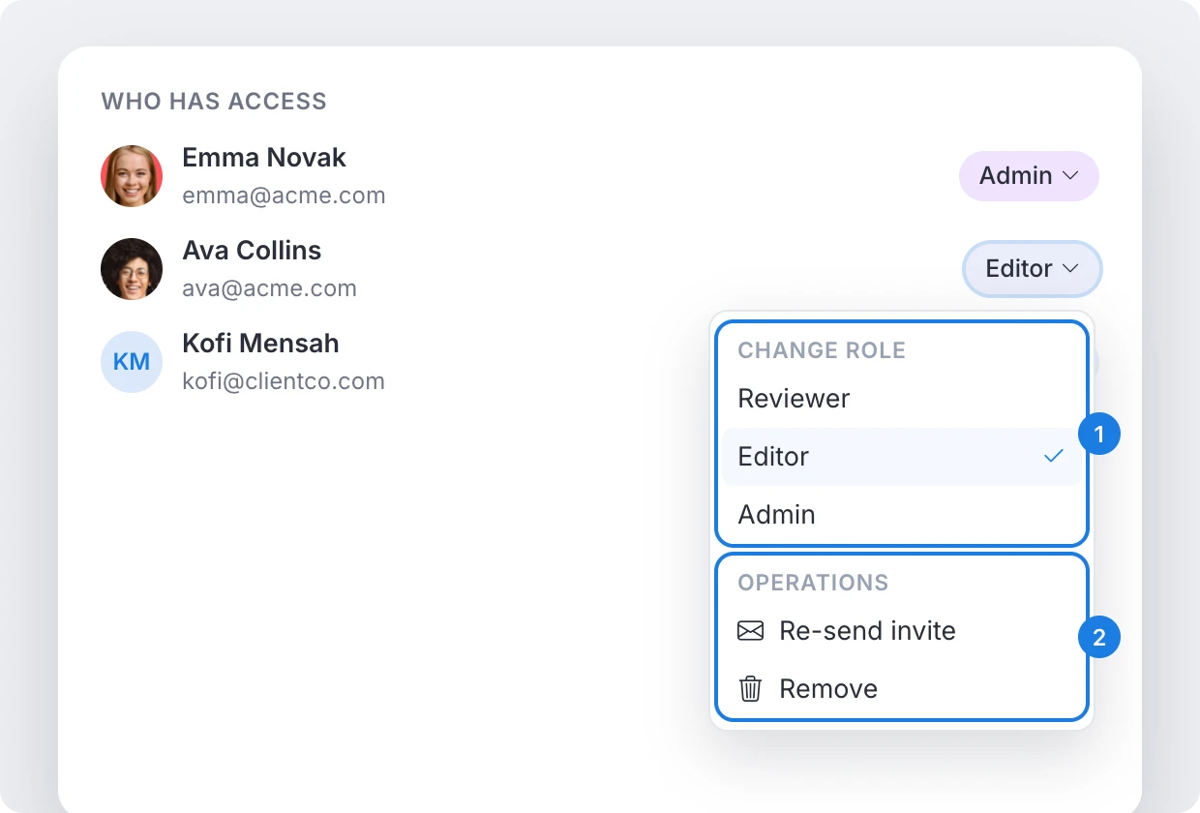This screenshot has width=1200, height=813.
Task: Click Re-send invite menu item
Action: pyautogui.click(x=902, y=631)
